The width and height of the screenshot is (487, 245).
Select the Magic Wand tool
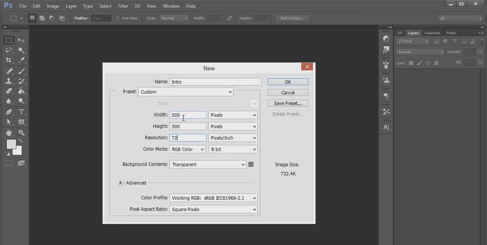coord(21,50)
